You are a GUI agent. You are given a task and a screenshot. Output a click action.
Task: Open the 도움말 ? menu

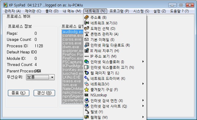click(x=179, y=11)
